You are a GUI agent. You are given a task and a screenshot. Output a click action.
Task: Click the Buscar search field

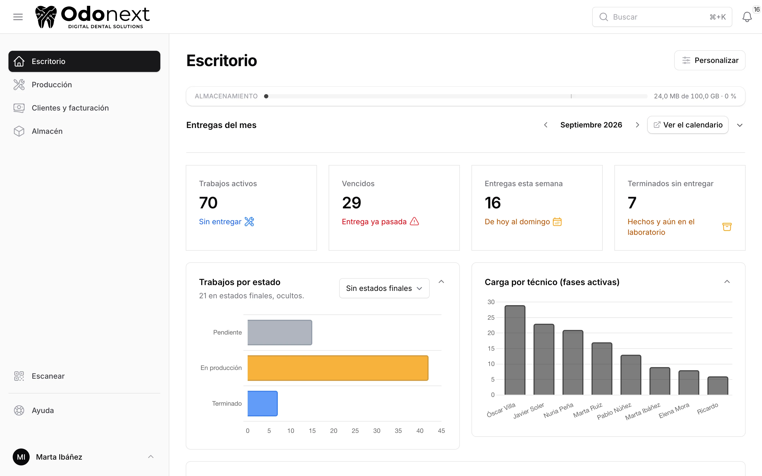point(662,17)
